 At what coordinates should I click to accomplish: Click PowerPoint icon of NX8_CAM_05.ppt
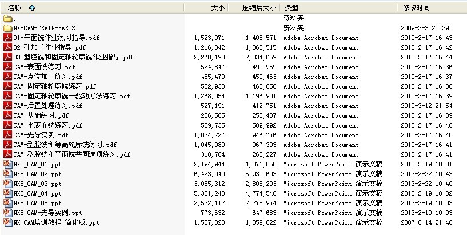(x=8, y=203)
